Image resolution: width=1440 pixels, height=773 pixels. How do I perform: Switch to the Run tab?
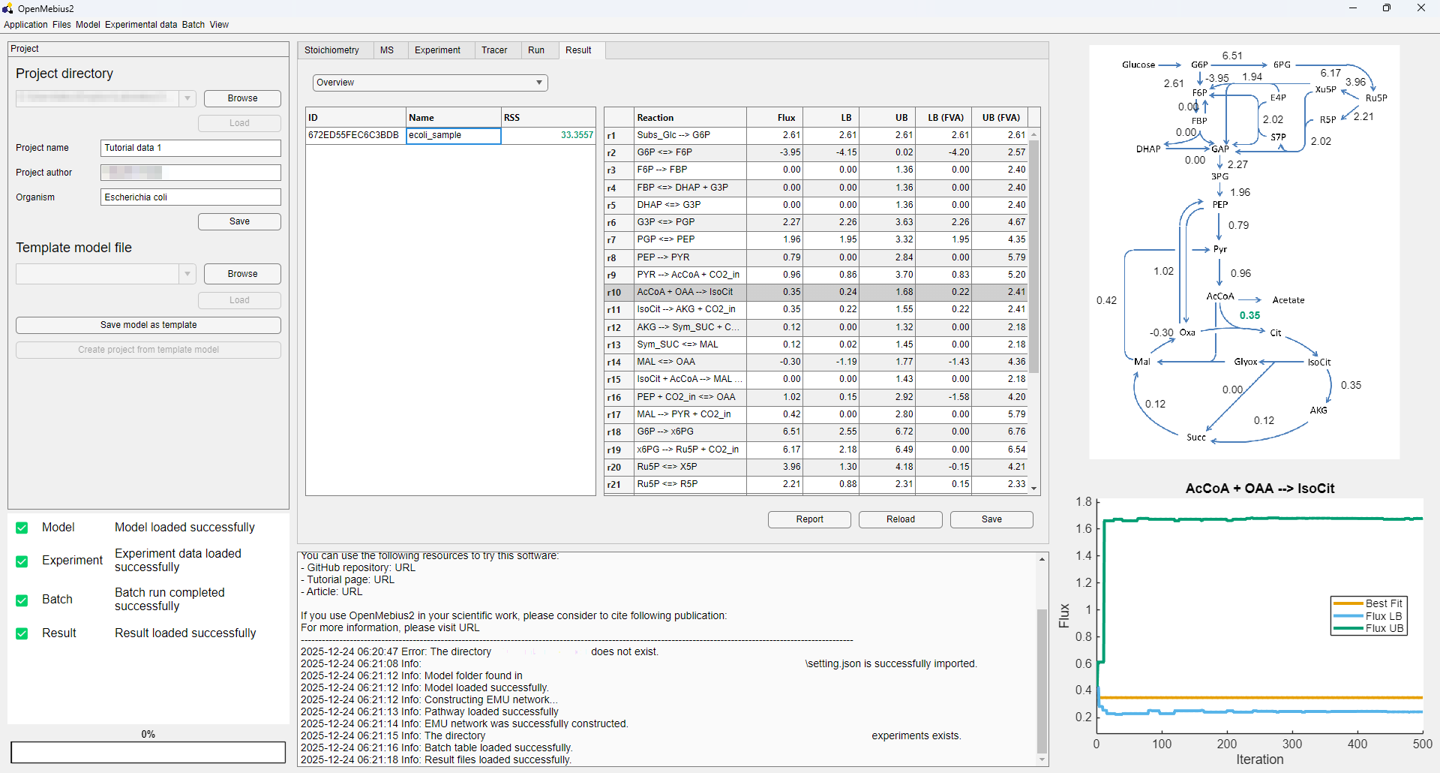tap(535, 50)
